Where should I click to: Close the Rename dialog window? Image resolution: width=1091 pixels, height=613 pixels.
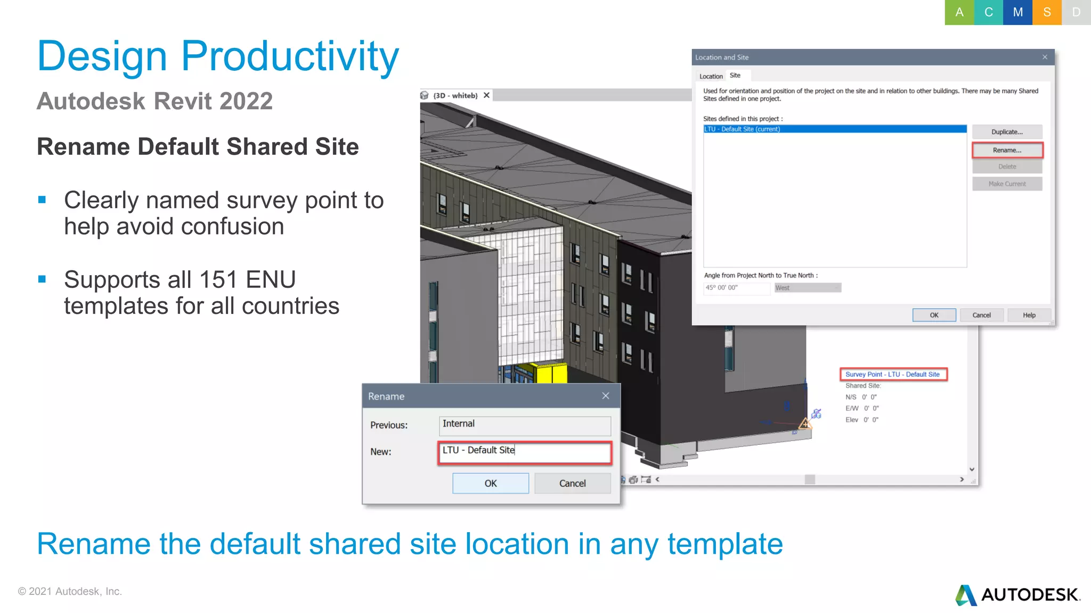point(605,396)
